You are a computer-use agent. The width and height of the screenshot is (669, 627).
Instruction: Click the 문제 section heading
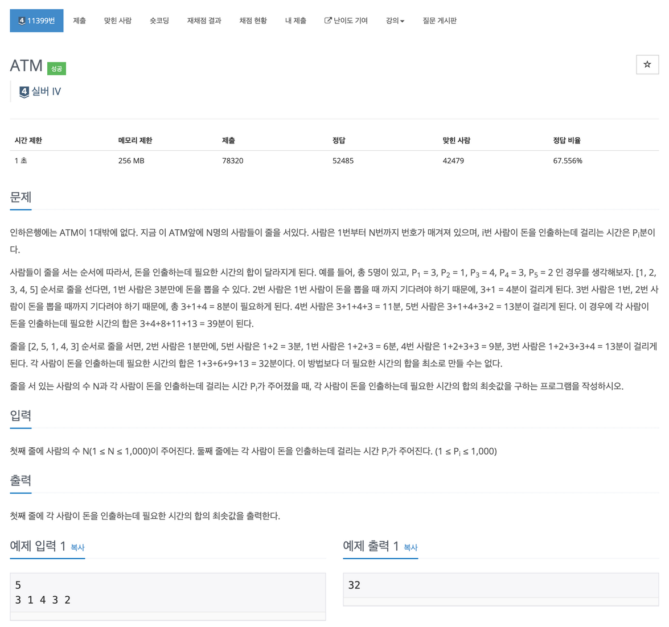(20, 197)
